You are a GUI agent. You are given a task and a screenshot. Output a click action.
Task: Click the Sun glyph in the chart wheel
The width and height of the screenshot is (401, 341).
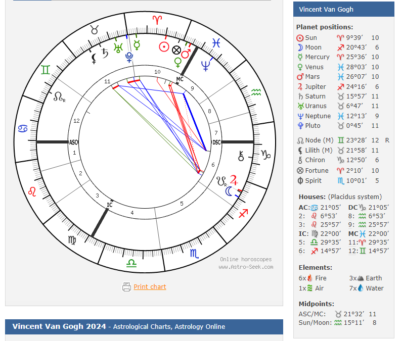coord(164,47)
